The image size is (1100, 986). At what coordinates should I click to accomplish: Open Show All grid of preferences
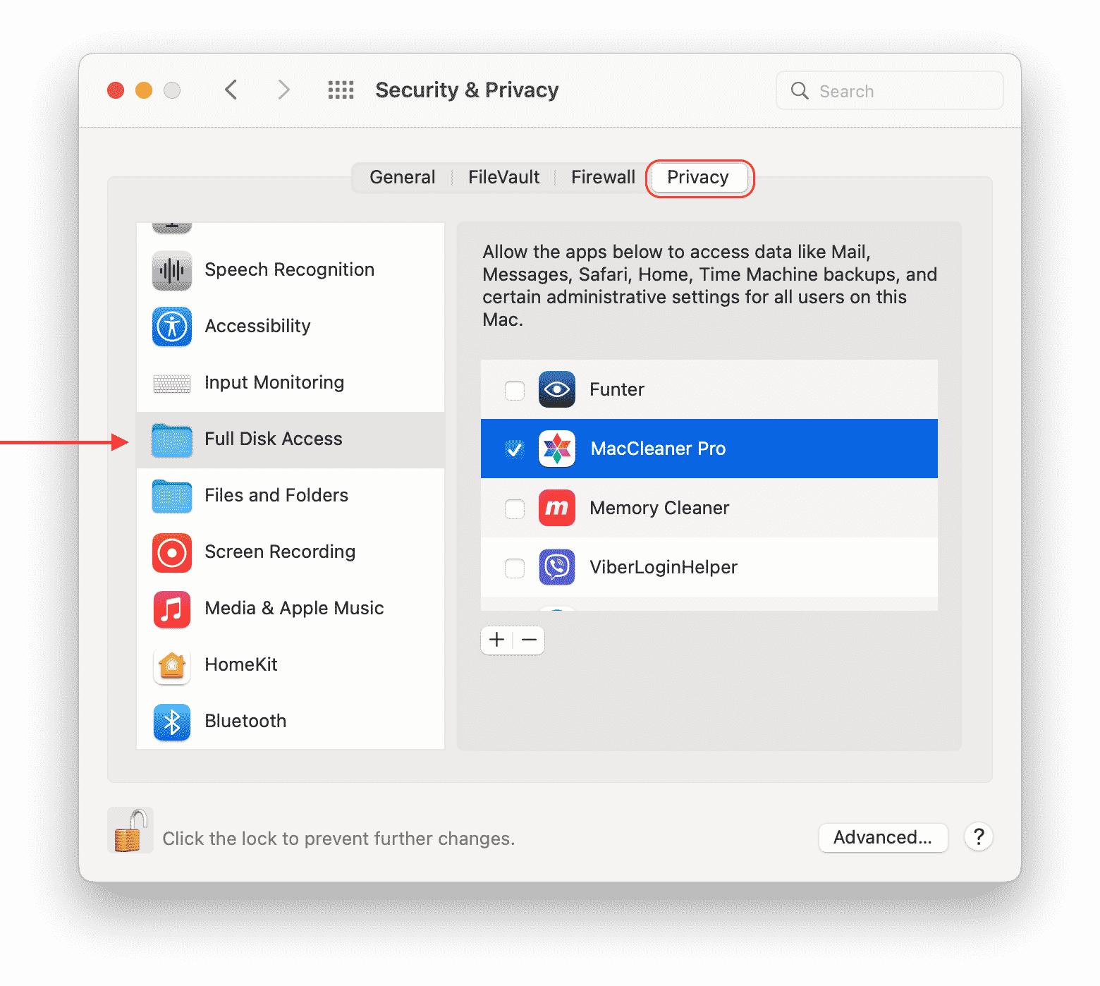click(x=341, y=90)
